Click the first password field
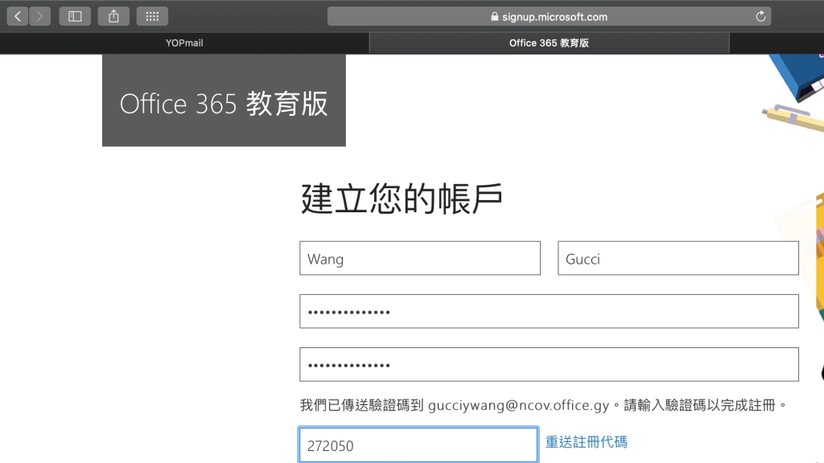Viewport: 824px width, 463px height. (x=549, y=311)
